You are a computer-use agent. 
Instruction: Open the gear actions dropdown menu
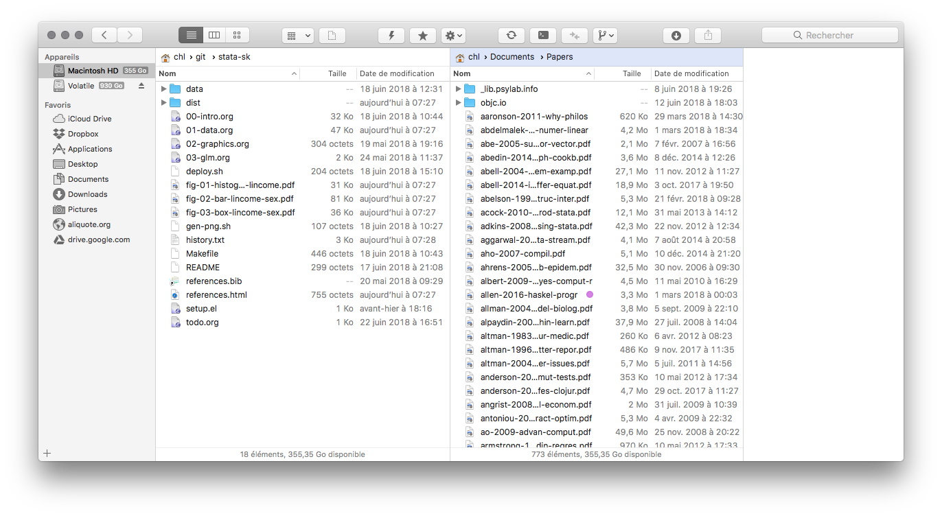tap(454, 35)
